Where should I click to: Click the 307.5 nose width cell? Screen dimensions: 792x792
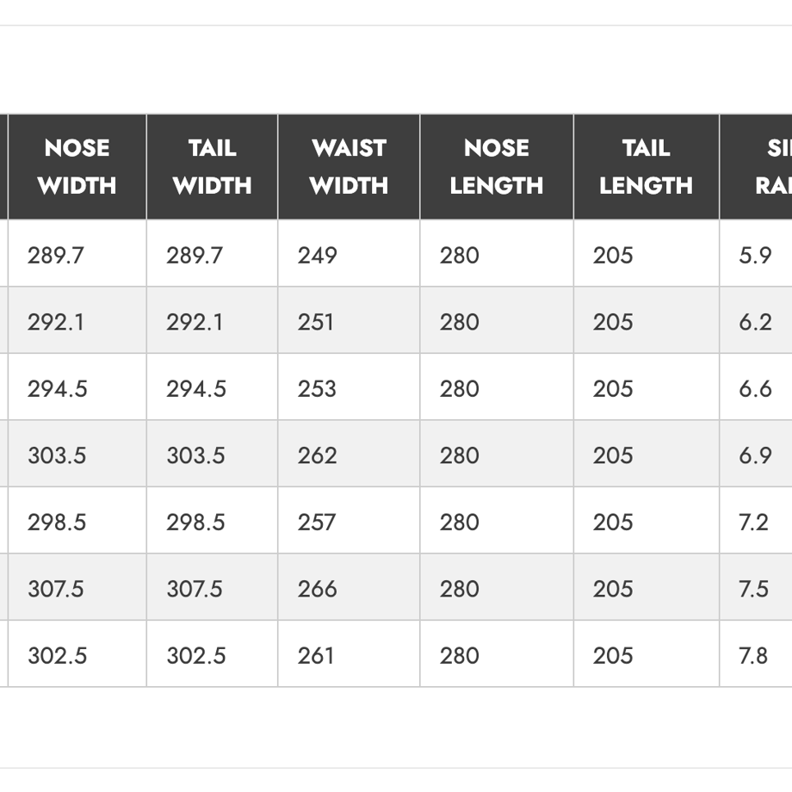pyautogui.click(x=77, y=587)
